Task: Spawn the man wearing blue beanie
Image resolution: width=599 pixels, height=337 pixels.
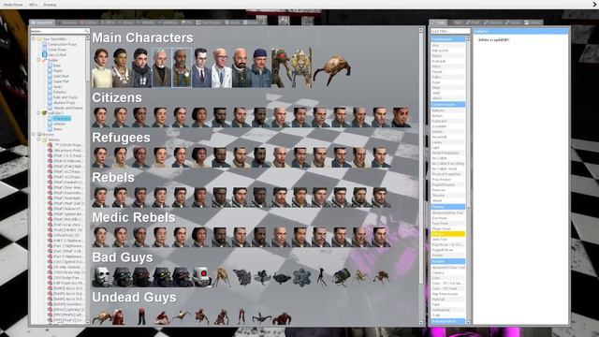Action: [x=261, y=68]
